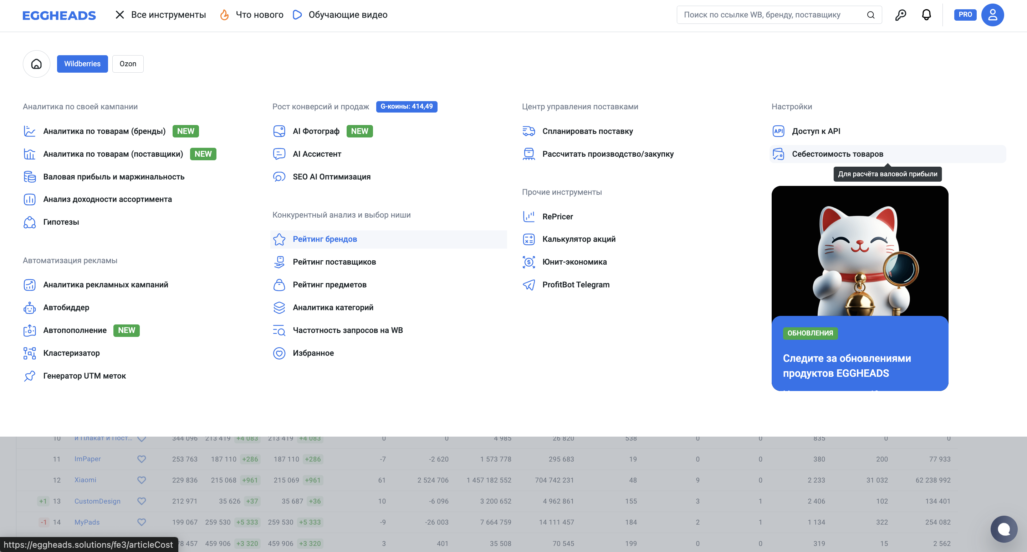Click the Рассчитать производство/закупку icon

[x=528, y=154]
